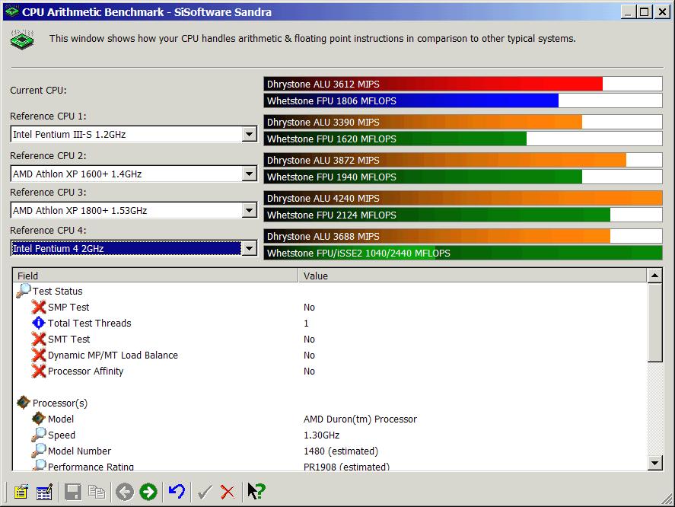Image resolution: width=675 pixels, height=507 pixels.
Task: Click the grey checkmark OK icon
Action: 205,492
